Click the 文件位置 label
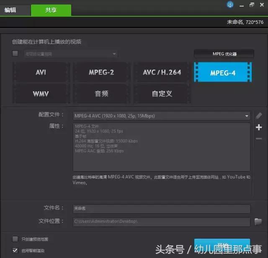Screen dimensions: 268x258 coord(51,221)
